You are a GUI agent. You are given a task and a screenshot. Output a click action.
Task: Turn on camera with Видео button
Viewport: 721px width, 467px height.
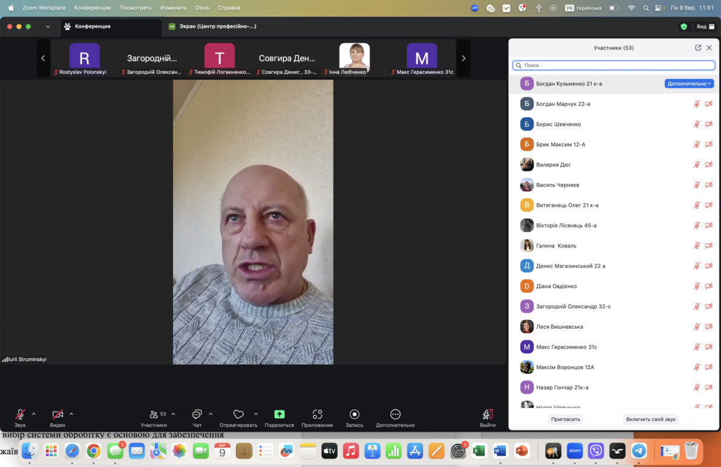pyautogui.click(x=58, y=415)
